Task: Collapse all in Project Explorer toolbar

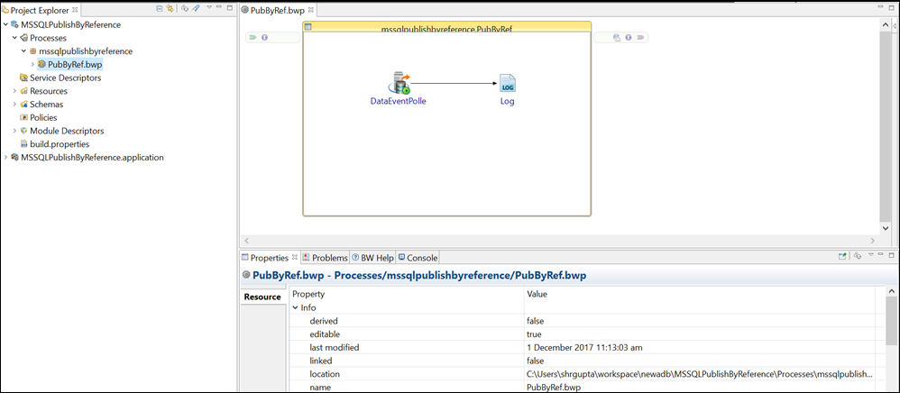Action: (x=160, y=9)
